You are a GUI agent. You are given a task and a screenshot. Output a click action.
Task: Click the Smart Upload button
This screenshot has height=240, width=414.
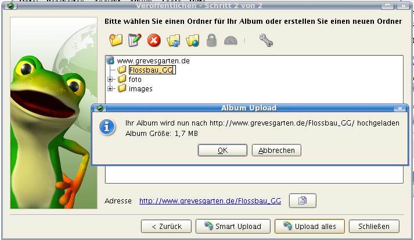coord(233,226)
